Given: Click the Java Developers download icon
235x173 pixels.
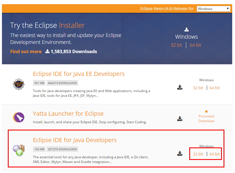Looking at the screenshot, I should tap(180, 154).
